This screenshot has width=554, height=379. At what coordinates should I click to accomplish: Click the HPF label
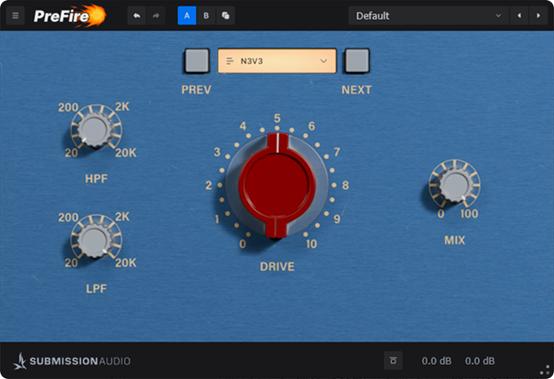(96, 179)
